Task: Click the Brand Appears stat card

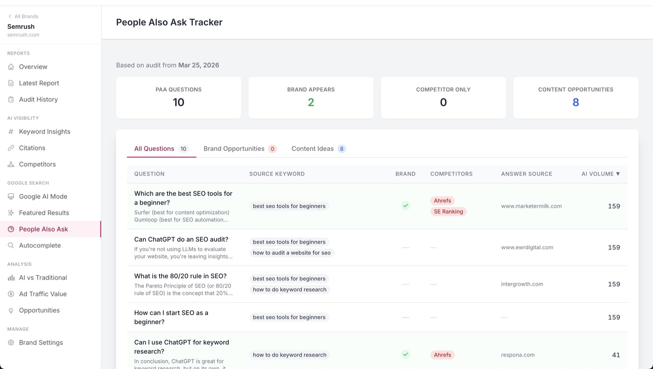Action: pyautogui.click(x=311, y=98)
